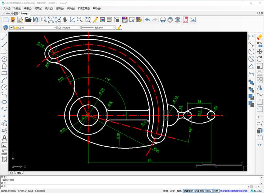Select the Eraser tool on right panel

[x=259, y=37]
